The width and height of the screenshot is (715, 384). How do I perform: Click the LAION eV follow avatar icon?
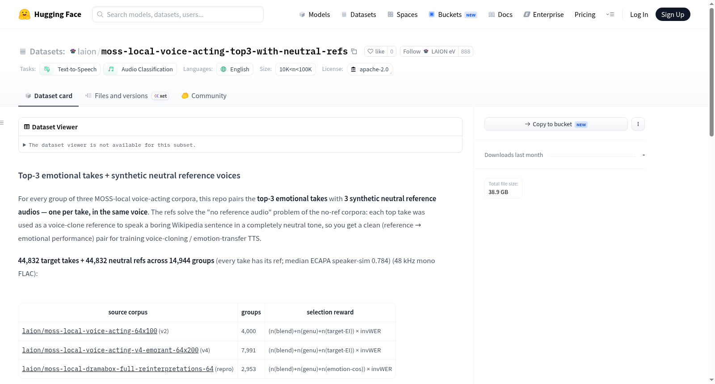tap(426, 51)
